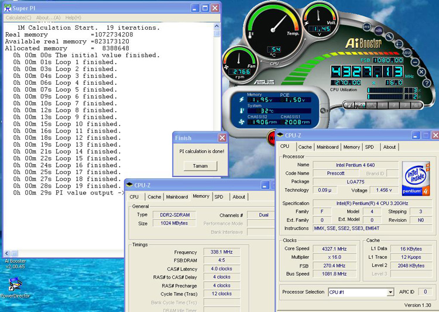
Task: Click Super PI vertical scrollbar up arrow
Action: (x=217, y=26)
